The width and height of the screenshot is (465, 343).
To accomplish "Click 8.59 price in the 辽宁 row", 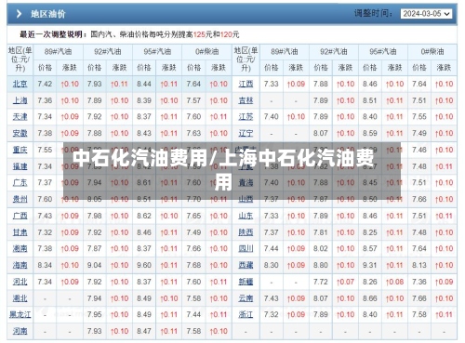I will pos(370,133).
